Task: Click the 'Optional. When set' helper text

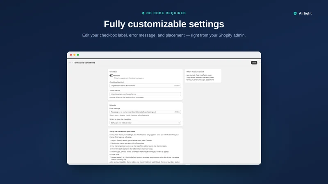Action: point(127,97)
